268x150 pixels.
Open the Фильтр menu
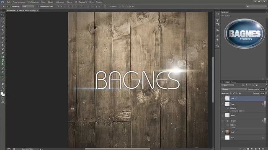coord(69,2)
